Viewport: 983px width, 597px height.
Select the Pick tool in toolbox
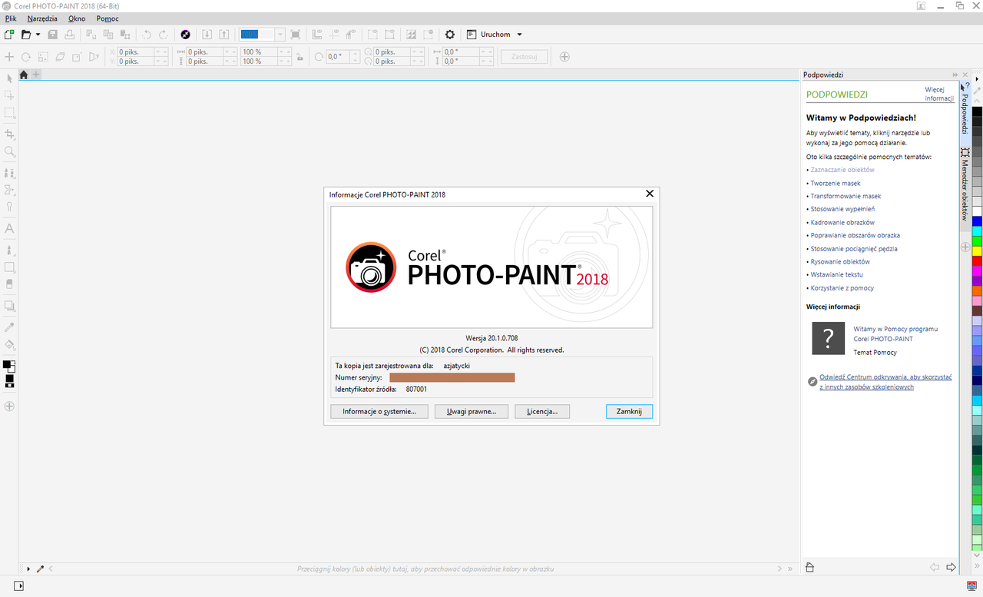(x=10, y=78)
